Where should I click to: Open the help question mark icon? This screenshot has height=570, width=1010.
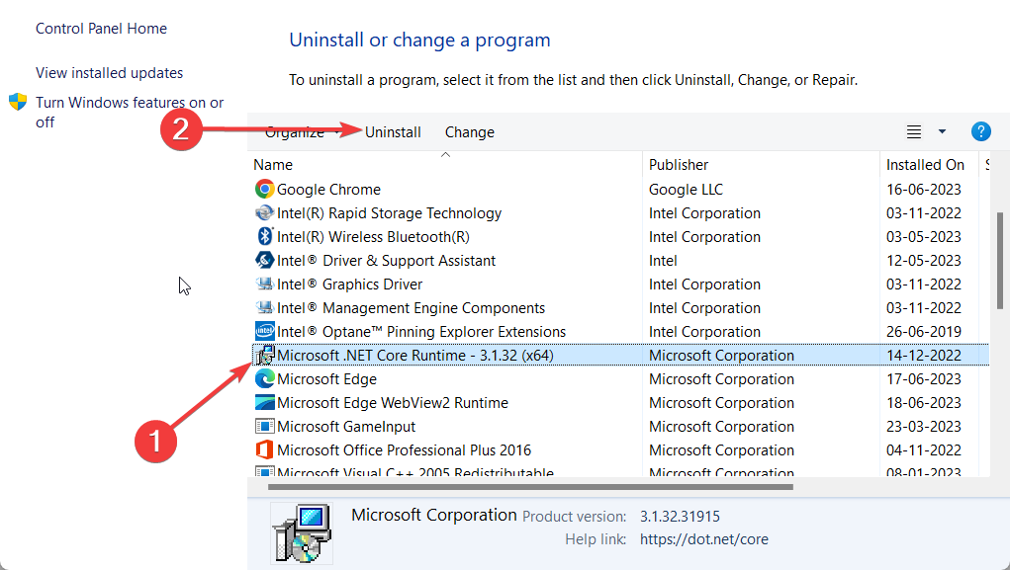coord(980,132)
